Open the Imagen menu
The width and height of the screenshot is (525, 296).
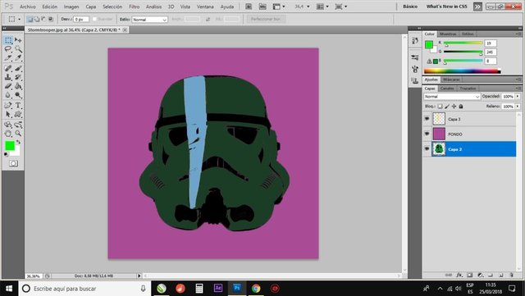point(71,7)
